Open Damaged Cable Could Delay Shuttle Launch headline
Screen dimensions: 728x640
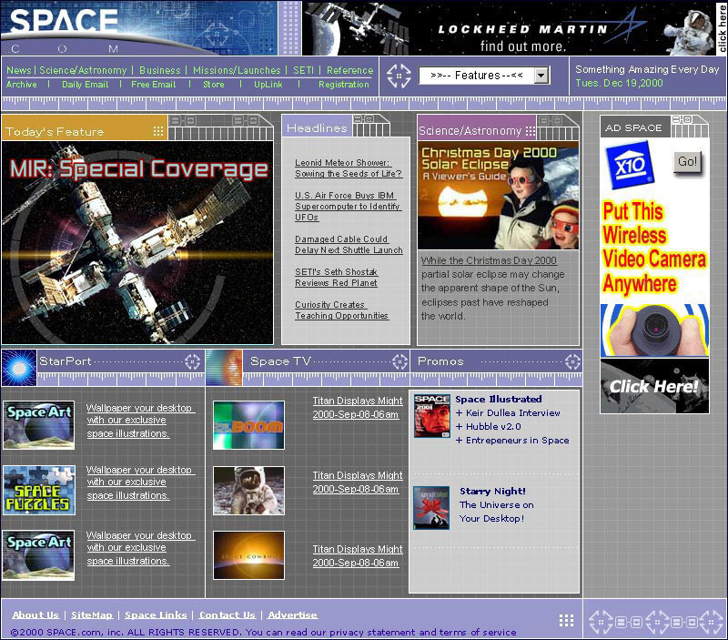click(349, 244)
